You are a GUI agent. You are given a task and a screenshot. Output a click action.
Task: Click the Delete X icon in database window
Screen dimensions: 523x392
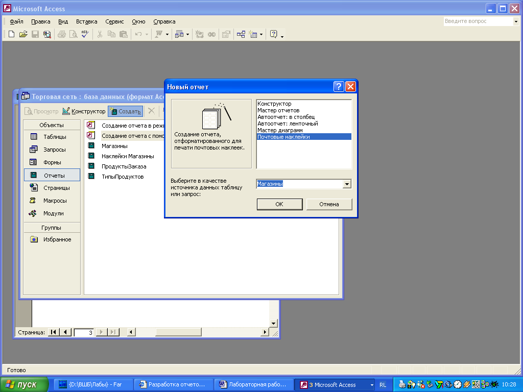click(151, 111)
